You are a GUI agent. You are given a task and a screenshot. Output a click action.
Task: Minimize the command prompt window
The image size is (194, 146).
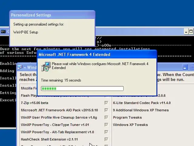point(186,31)
